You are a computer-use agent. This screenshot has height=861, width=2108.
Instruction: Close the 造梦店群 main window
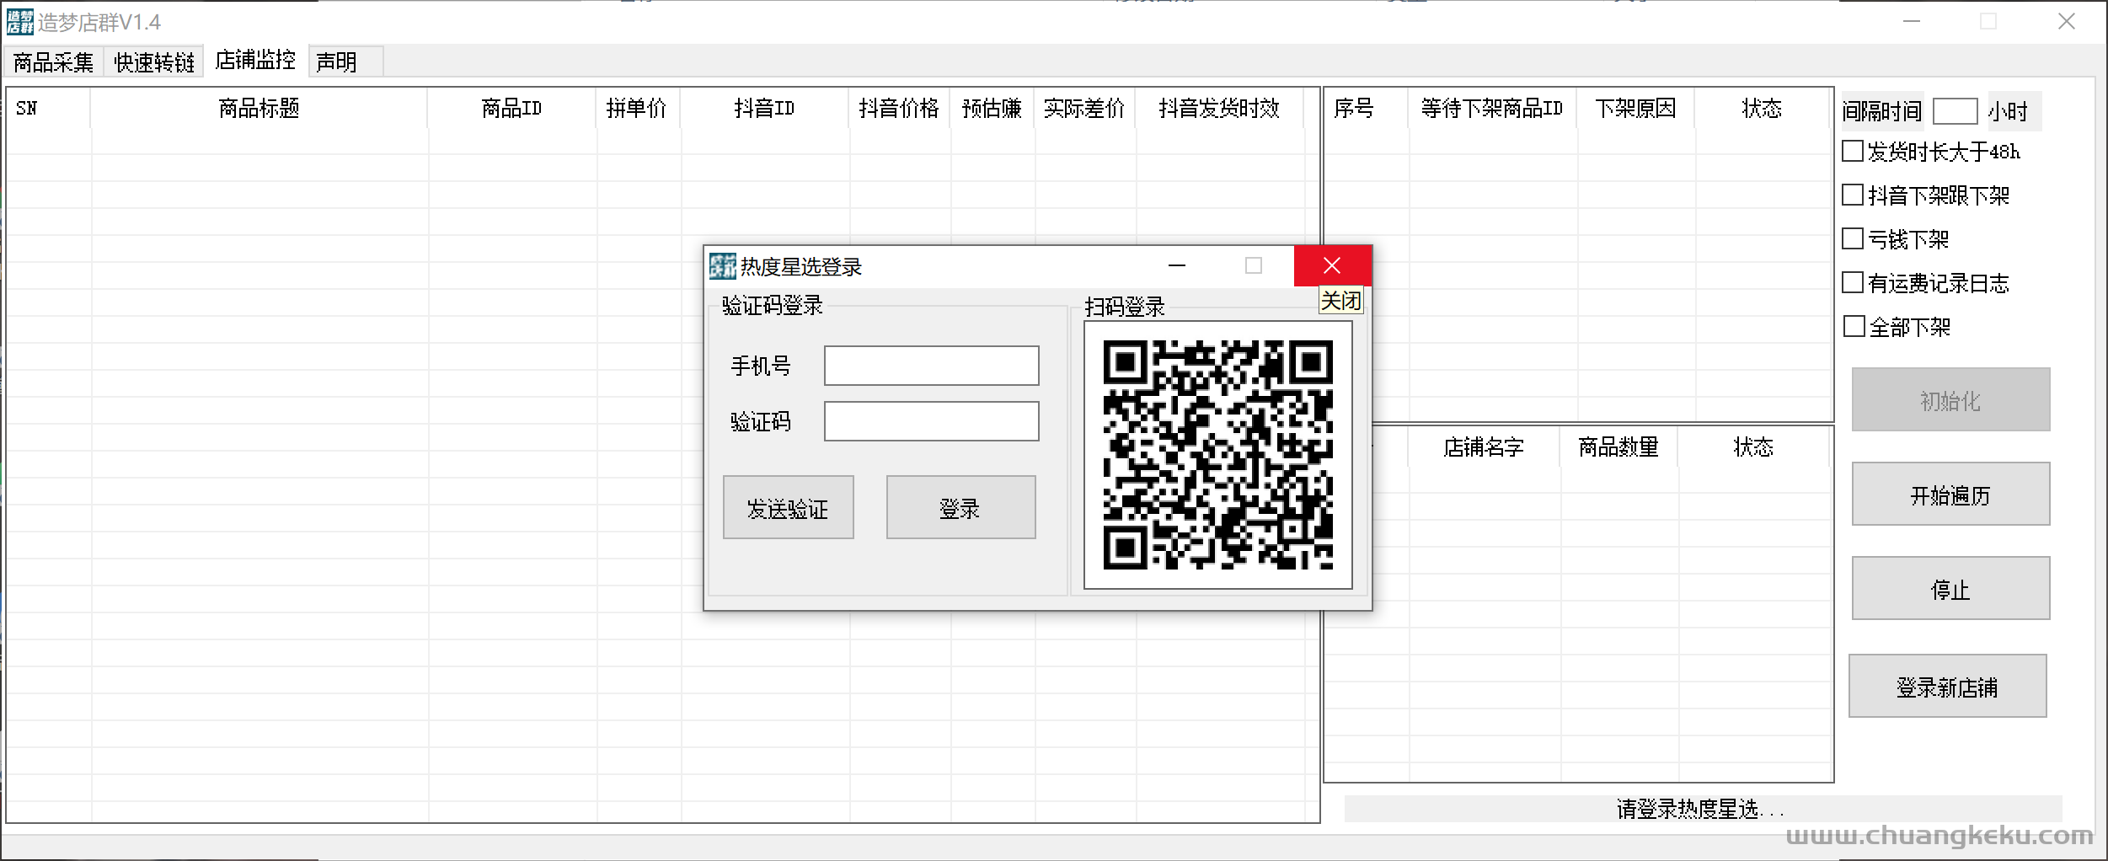(x=2067, y=22)
